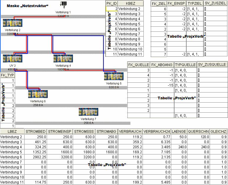Select the GLEICHZ column header
The image size is (228, 185).
pyautogui.click(x=219, y=131)
